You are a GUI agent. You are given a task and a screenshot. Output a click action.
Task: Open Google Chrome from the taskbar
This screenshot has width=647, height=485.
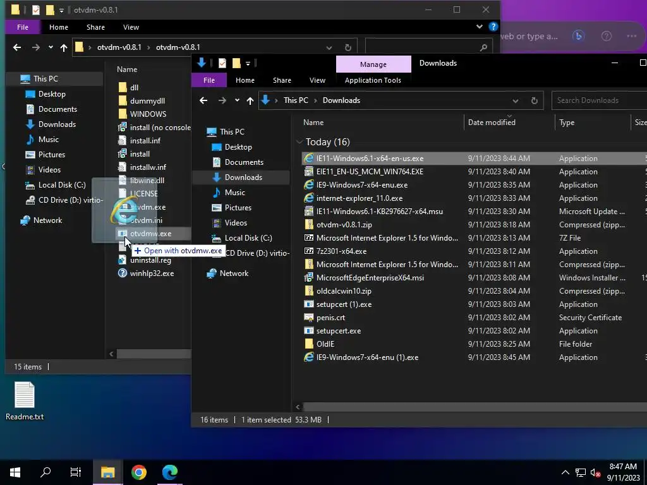138,472
